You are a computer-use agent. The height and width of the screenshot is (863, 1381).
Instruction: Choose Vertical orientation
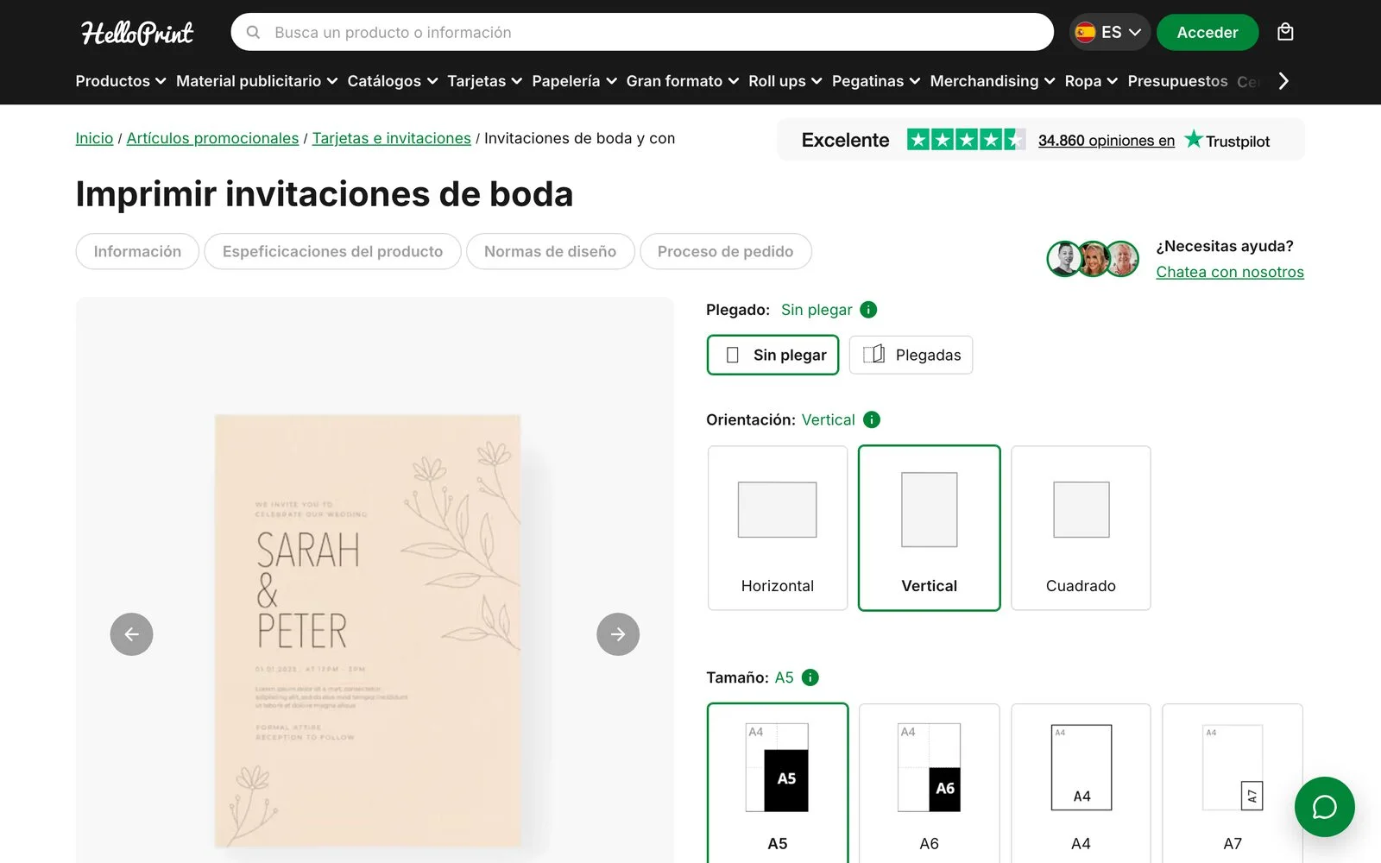pos(930,528)
